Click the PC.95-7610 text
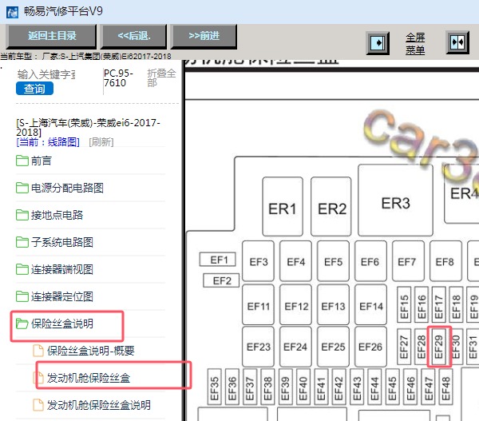Screen dimensions: 479x421 118,78
